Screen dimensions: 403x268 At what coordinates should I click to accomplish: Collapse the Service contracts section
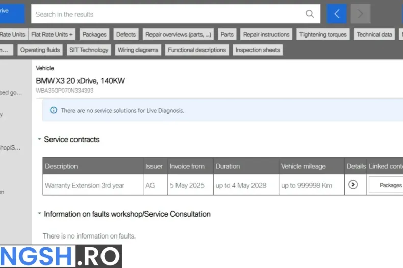click(39, 139)
